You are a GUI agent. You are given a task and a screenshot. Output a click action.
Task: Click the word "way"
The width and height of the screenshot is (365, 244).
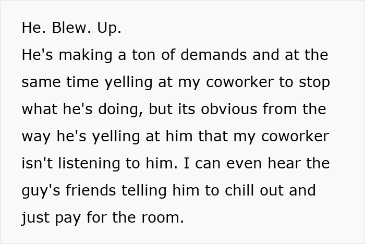(36, 137)
